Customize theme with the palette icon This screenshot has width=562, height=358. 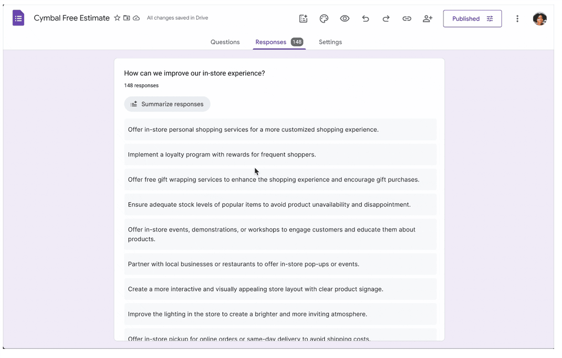pos(324,18)
